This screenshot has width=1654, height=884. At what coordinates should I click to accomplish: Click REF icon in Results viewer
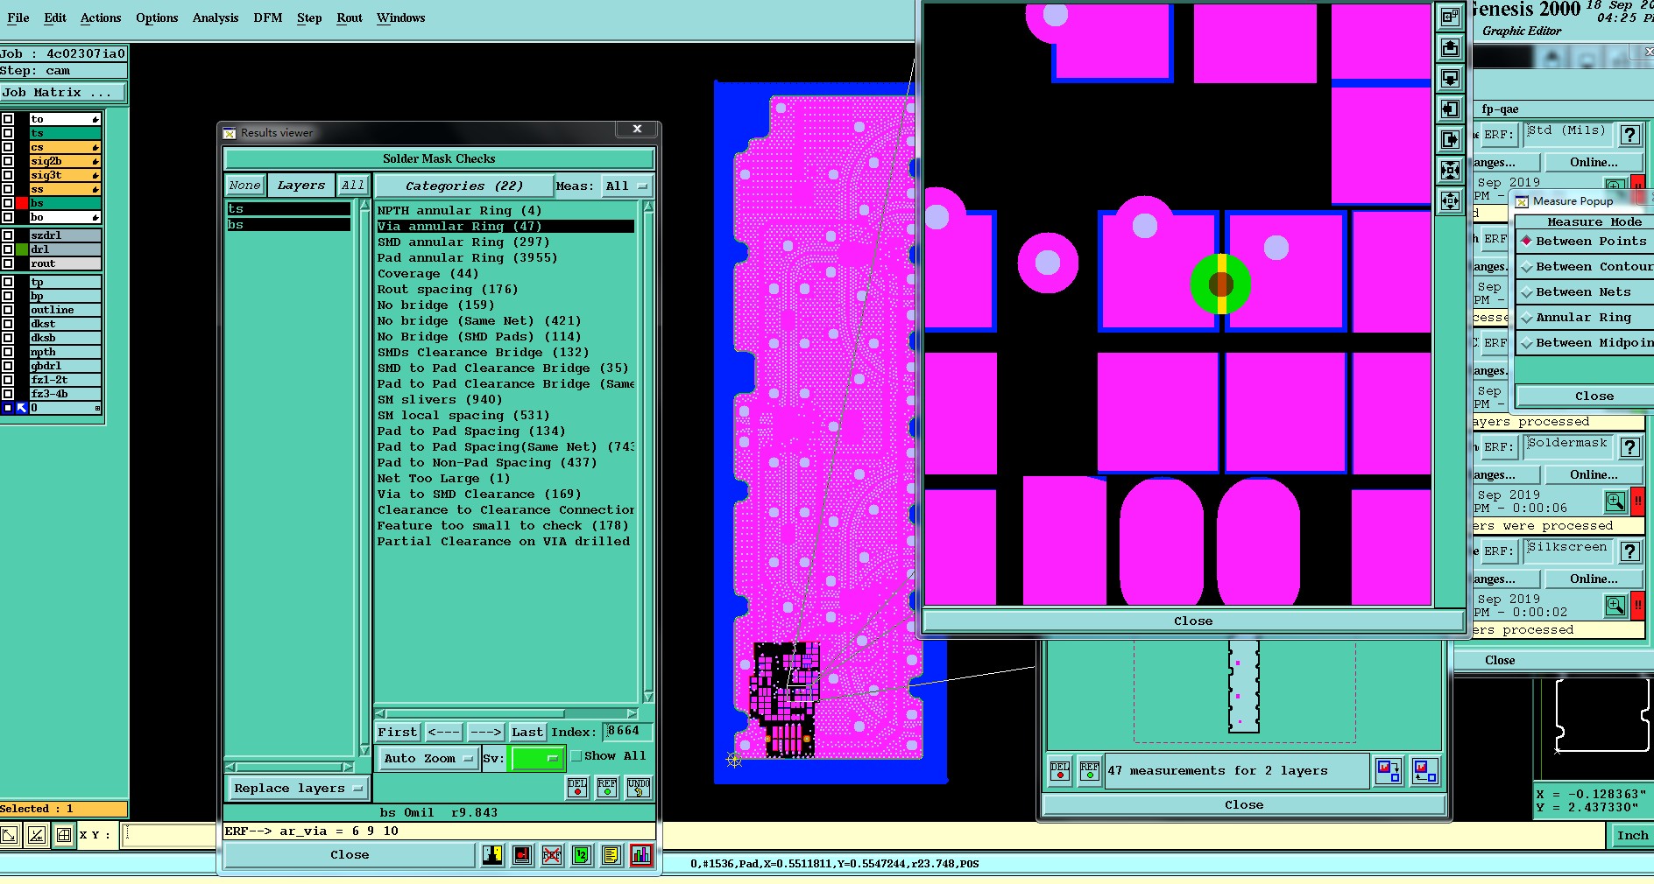coord(607,788)
